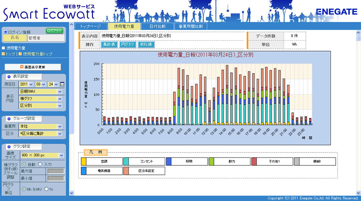Open the 棒グラフ chart type dropdown
Viewport: 361px width, 201px height.
point(41,98)
